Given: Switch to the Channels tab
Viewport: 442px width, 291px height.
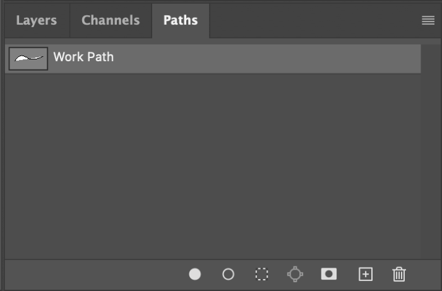Looking at the screenshot, I should pos(110,20).
